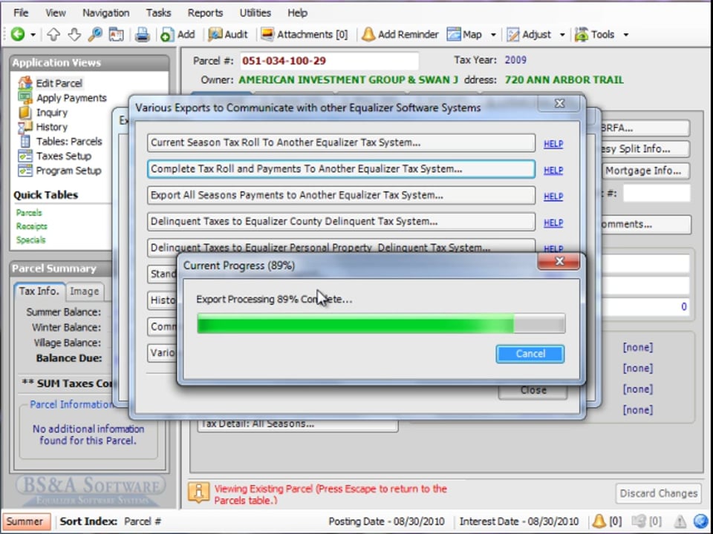Open the Audit tool
The image size is (713, 534).
point(228,35)
